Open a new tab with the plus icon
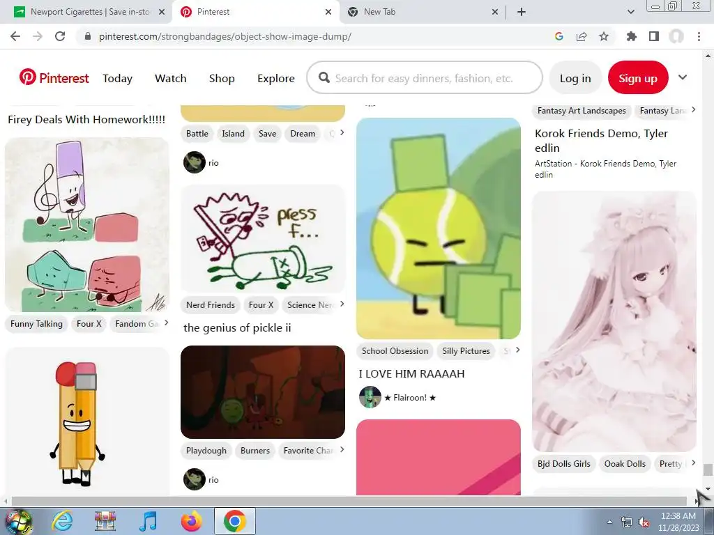714x535 pixels. pos(522,12)
